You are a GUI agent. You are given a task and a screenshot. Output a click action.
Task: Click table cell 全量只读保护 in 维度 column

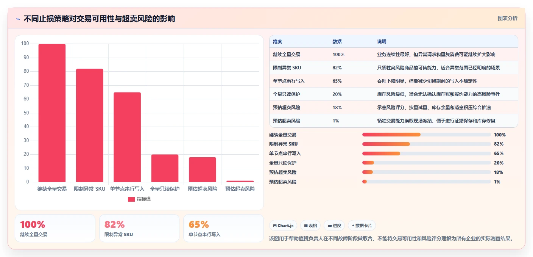coord(287,94)
